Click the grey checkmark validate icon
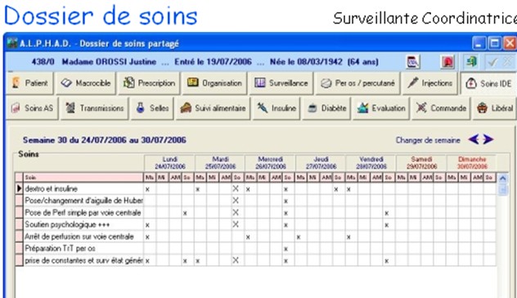The width and height of the screenshot is (517, 298). pyautogui.click(x=492, y=61)
